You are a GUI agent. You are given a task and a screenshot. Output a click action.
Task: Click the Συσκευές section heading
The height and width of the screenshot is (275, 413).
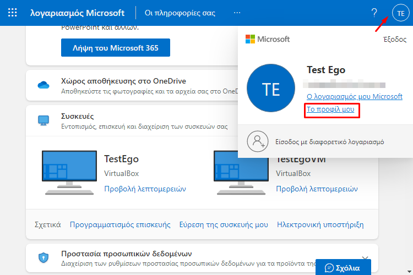(78, 116)
